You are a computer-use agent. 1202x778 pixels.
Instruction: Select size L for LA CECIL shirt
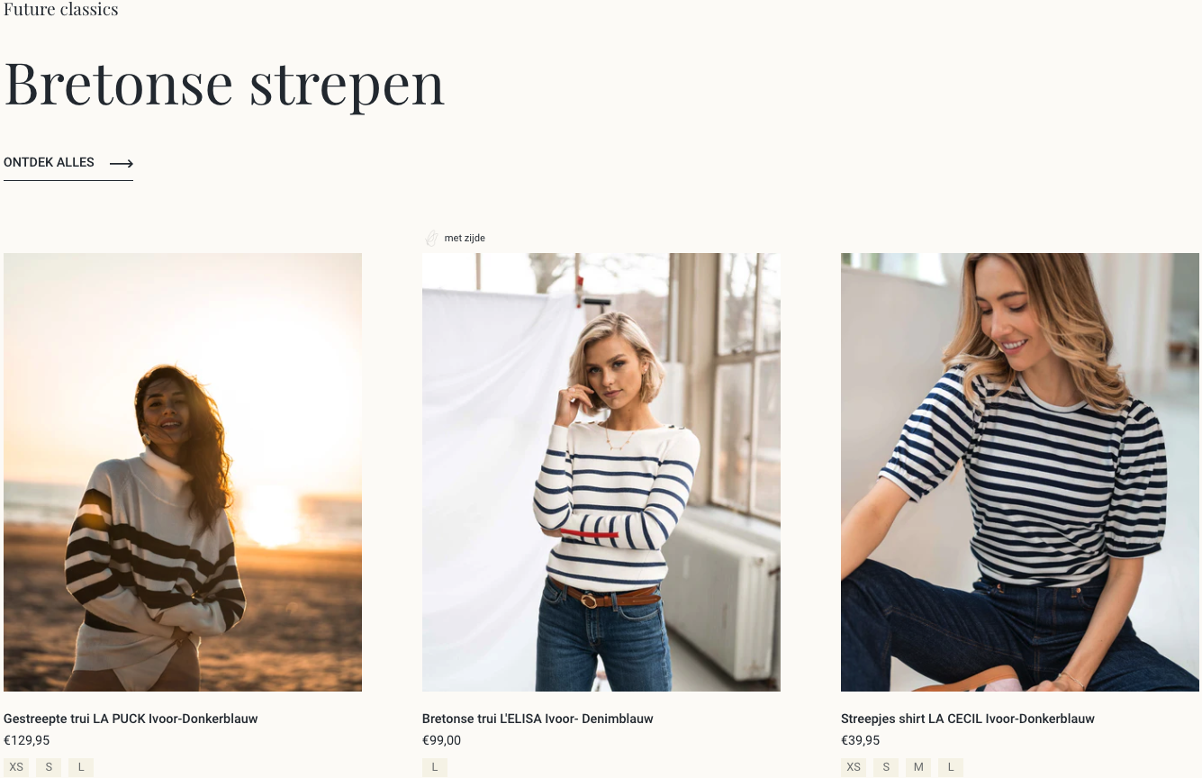tap(951, 767)
